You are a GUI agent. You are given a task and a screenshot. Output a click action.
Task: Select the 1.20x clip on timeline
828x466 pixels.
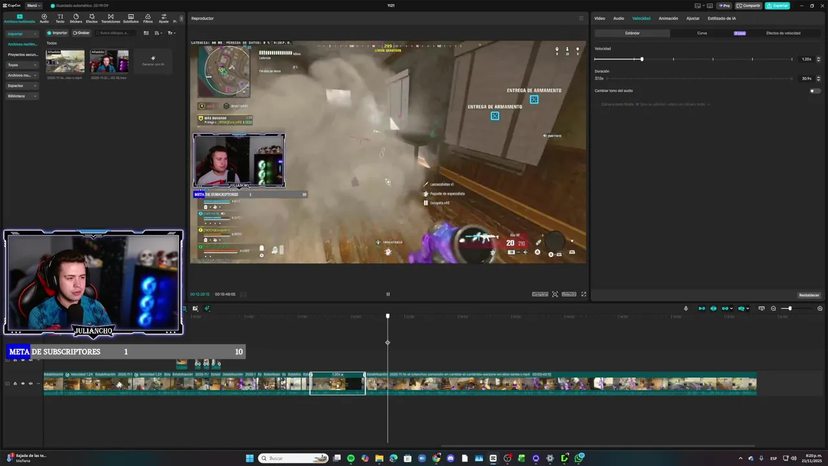point(337,383)
